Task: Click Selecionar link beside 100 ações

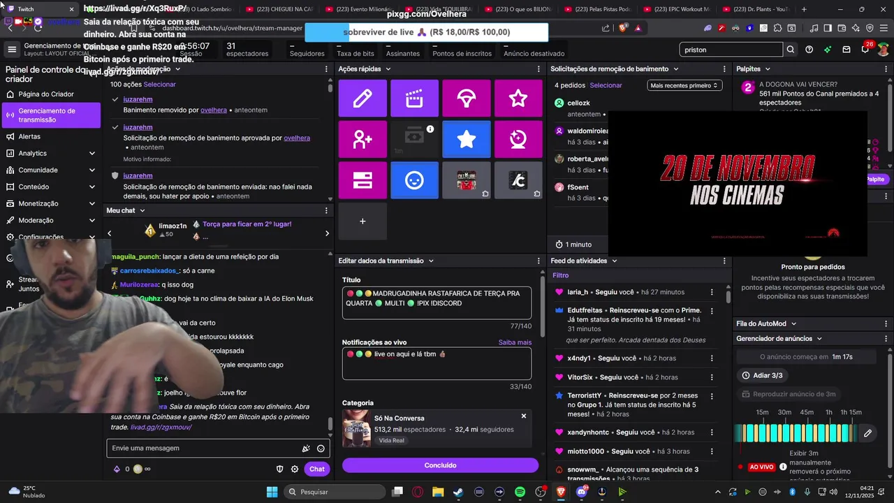Action: pos(160,85)
